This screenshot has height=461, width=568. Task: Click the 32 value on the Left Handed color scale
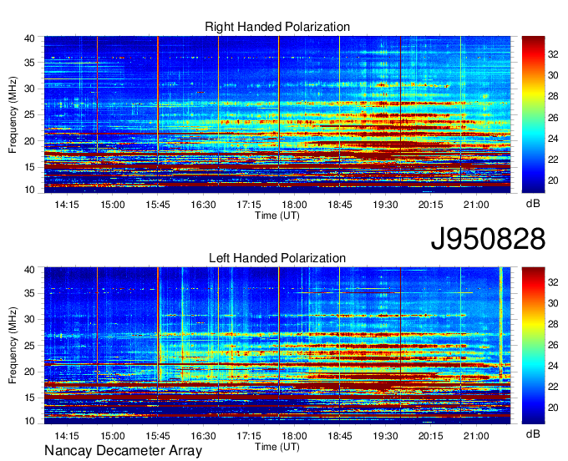click(x=553, y=282)
